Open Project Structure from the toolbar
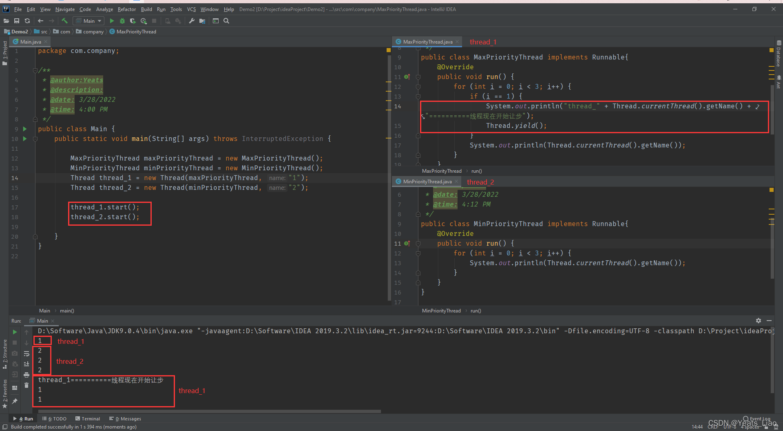This screenshot has height=431, width=783. pos(202,21)
